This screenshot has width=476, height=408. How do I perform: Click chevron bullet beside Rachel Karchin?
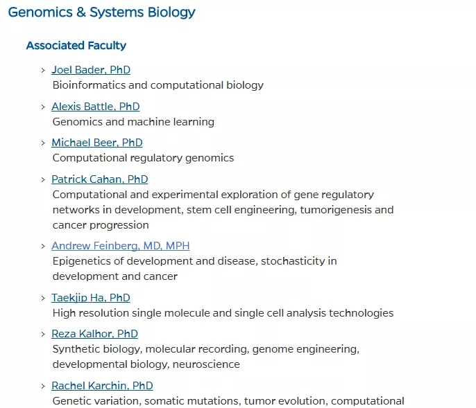pyautogui.click(x=43, y=387)
